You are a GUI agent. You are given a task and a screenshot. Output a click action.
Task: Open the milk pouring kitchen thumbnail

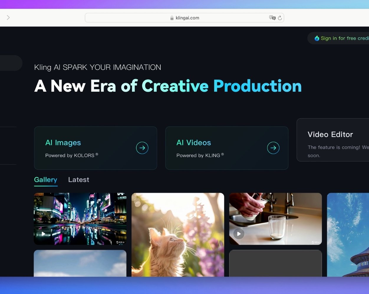[276, 219]
